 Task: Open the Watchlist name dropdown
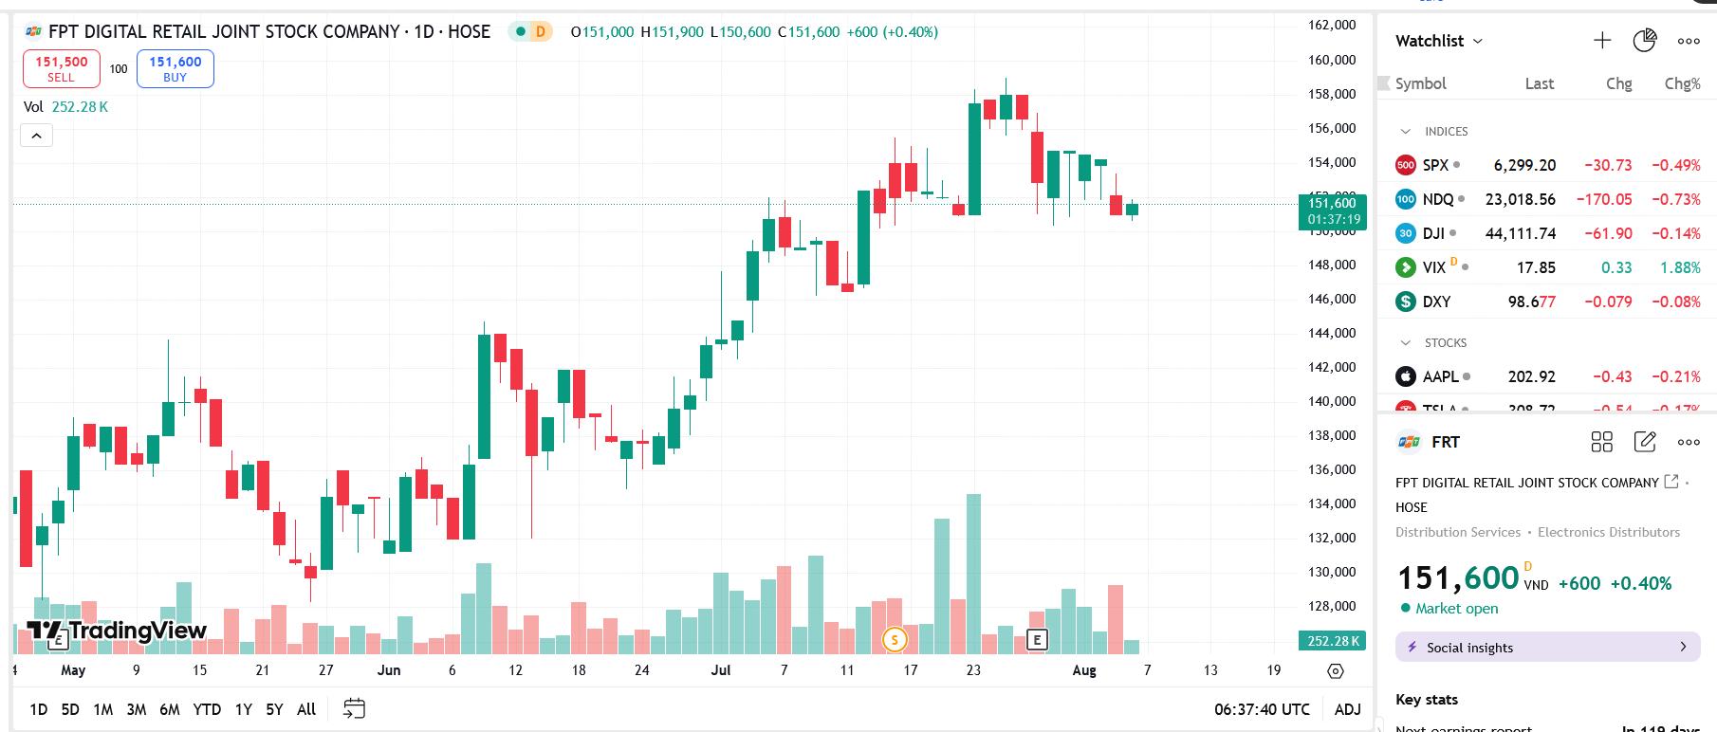tap(1438, 41)
